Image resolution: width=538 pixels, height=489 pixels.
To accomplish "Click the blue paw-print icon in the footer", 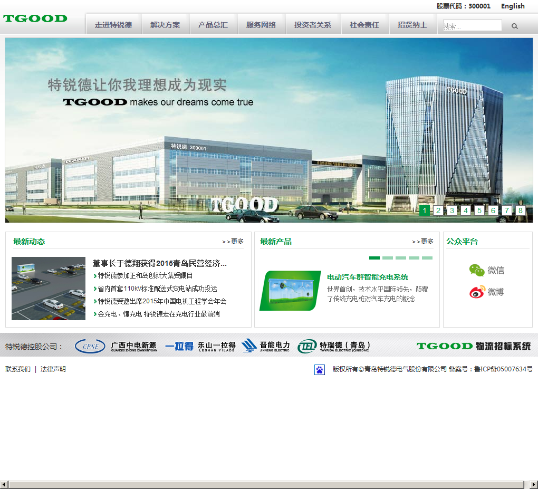I will click(320, 370).
